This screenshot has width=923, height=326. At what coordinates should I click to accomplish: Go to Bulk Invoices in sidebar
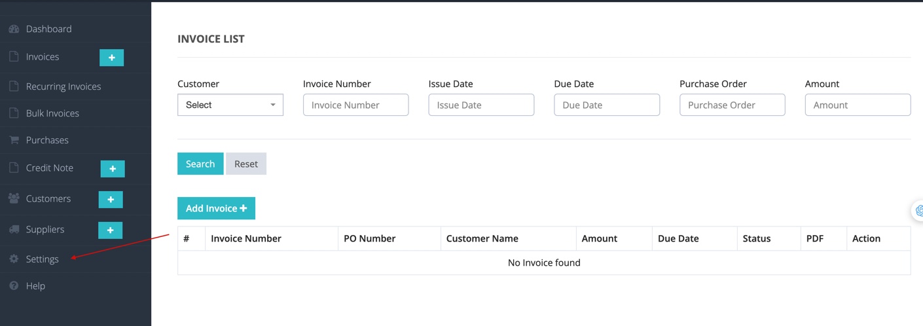tap(52, 113)
